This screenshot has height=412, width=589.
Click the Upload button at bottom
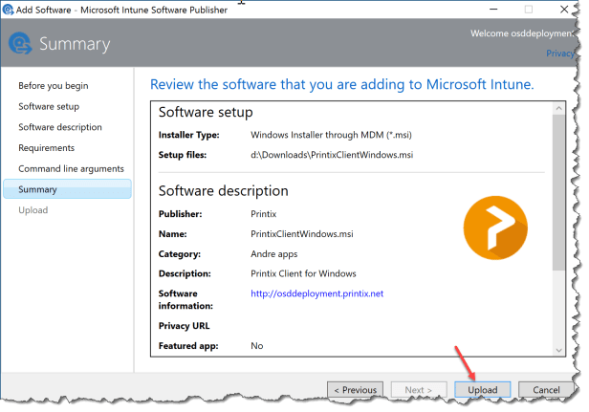tap(482, 390)
